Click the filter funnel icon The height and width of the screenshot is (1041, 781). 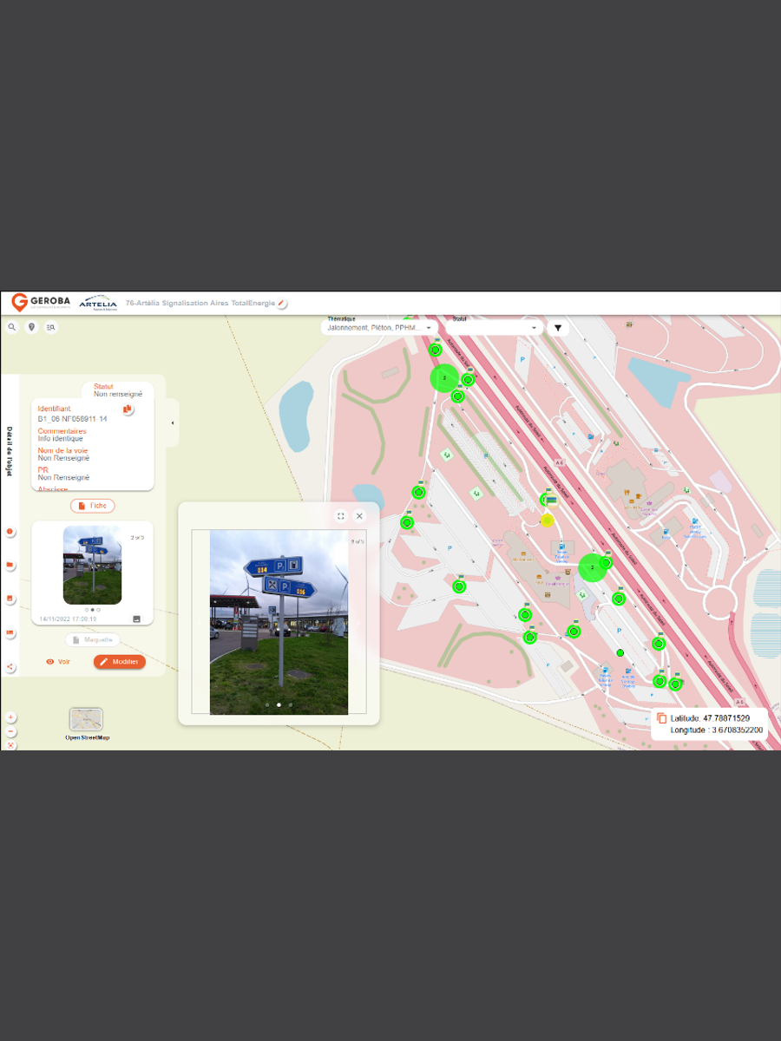(558, 328)
